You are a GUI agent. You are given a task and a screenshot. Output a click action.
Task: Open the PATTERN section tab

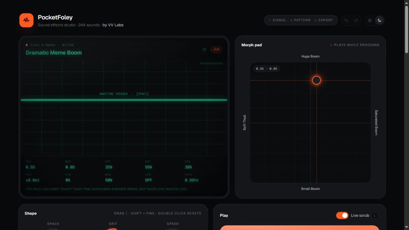[300, 20]
